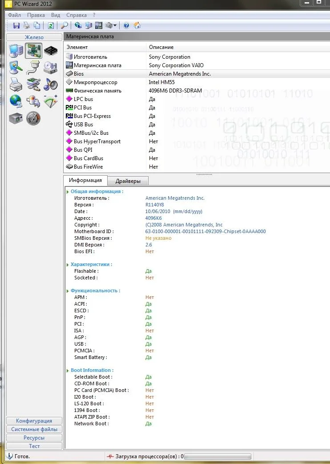Click the Элемент column header
The width and height of the screenshot is (330, 464).
pyautogui.click(x=105, y=47)
